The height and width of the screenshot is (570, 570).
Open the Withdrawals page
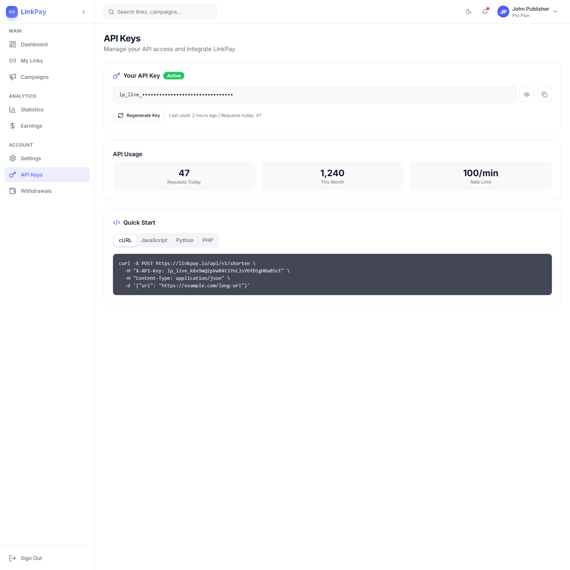coord(47,191)
